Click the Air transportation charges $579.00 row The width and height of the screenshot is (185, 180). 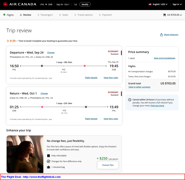pyautogui.click(x=152, y=72)
